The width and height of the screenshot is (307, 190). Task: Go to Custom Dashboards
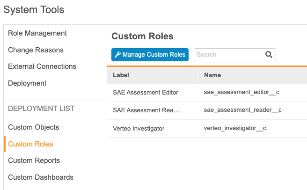coord(41,177)
